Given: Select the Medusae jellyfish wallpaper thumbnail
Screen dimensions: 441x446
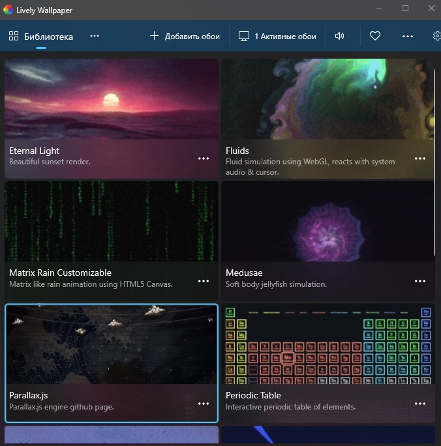Looking at the screenshot, I should point(328,221).
